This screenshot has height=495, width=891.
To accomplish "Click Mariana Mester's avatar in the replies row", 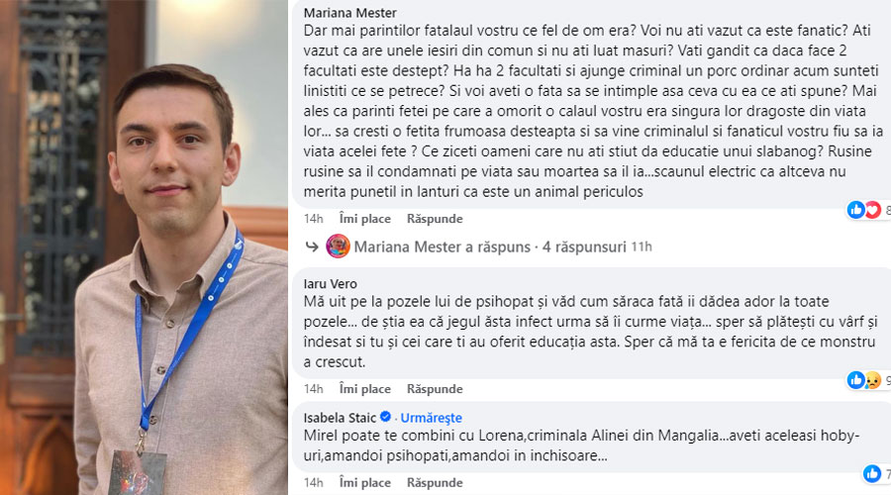I will 338,247.
